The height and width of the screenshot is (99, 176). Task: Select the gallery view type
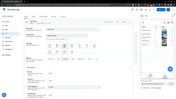(72, 46)
